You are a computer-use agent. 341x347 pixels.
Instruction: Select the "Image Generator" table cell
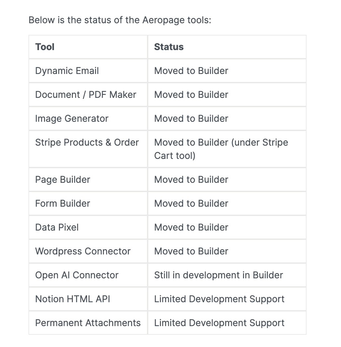point(72,119)
